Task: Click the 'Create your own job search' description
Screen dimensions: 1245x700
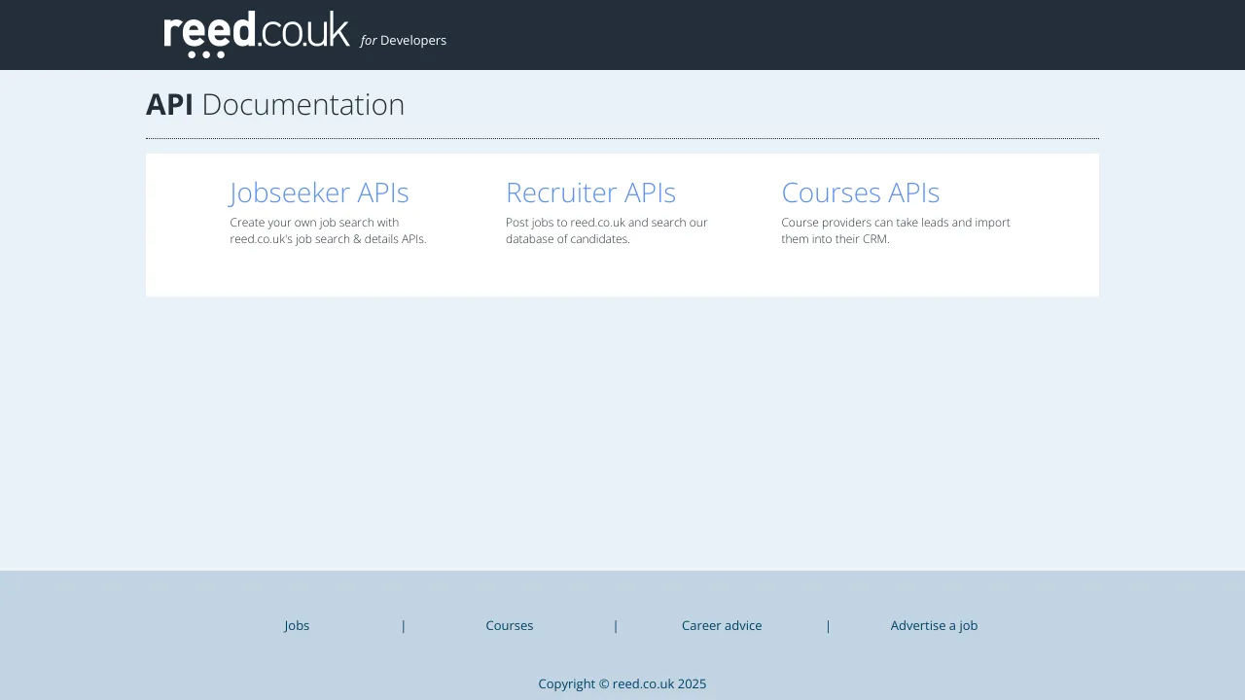Action: coord(328,230)
